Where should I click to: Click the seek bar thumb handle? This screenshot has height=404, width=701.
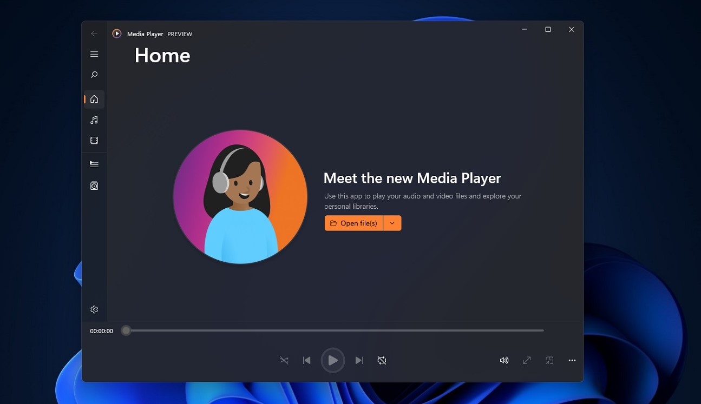[126, 330]
